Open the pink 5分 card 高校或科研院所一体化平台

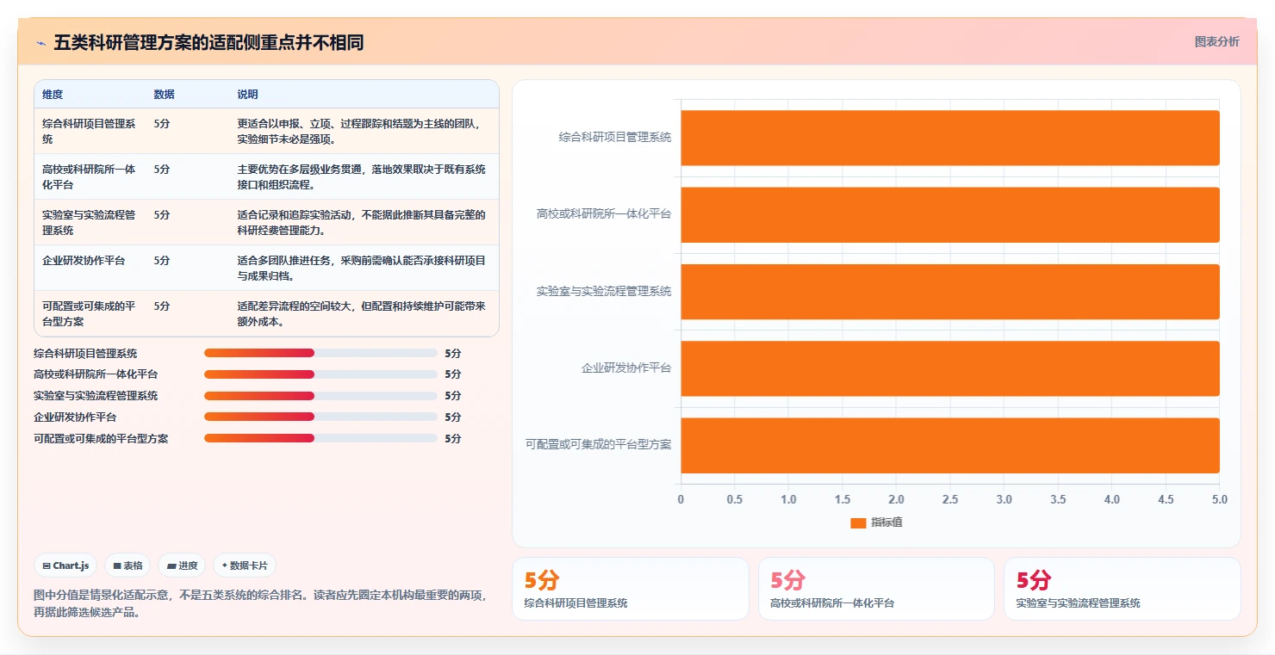876,589
